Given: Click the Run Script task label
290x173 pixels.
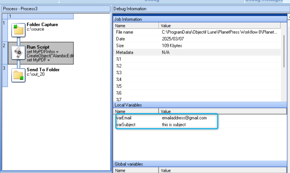Looking at the screenshot, I should click(x=38, y=47).
